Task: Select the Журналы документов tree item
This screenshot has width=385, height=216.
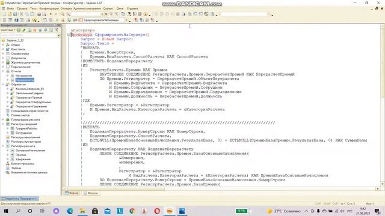Action: point(25,62)
